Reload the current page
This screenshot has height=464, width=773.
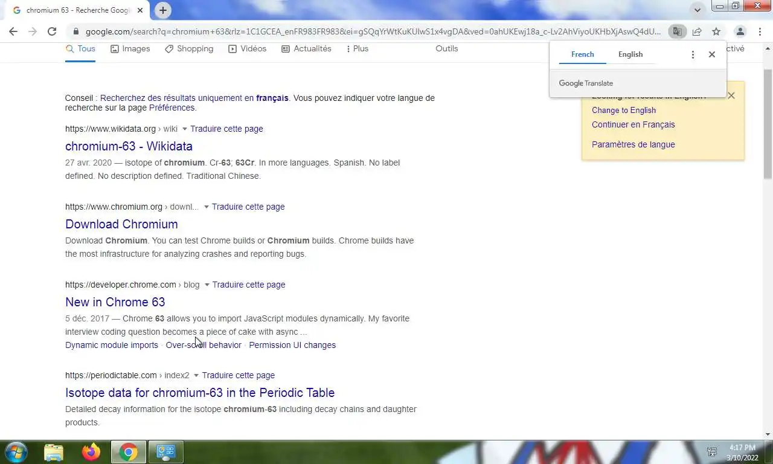(x=52, y=31)
